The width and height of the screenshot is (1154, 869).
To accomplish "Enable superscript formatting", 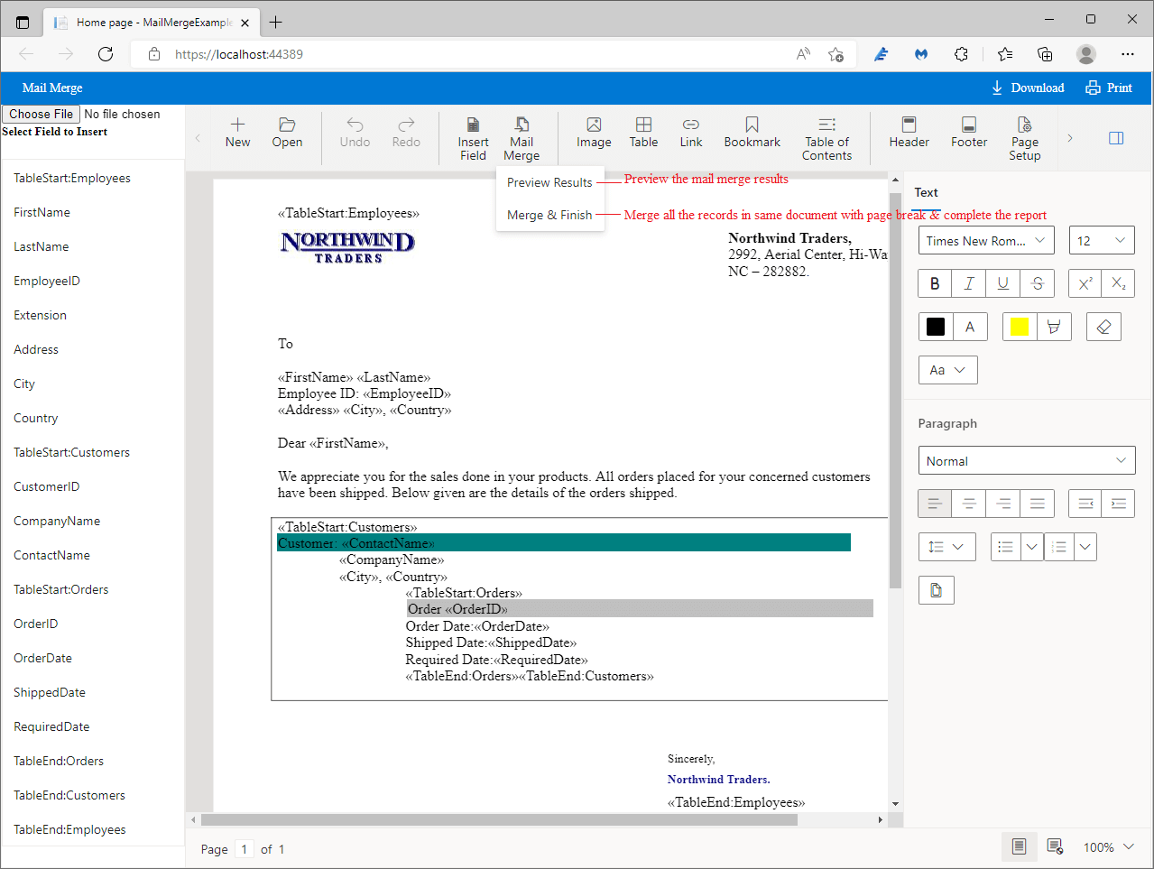I will (1084, 282).
